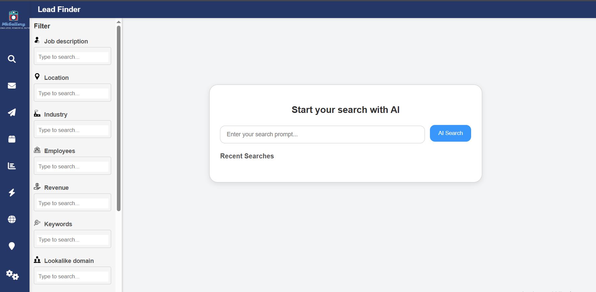The height and width of the screenshot is (292, 596).
Task: Click the Location pin filter icon
Action: pyautogui.click(x=37, y=76)
